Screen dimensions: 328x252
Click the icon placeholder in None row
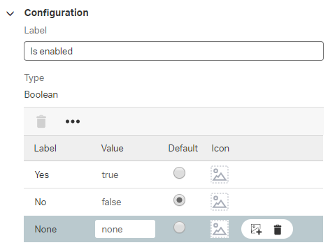(x=220, y=229)
